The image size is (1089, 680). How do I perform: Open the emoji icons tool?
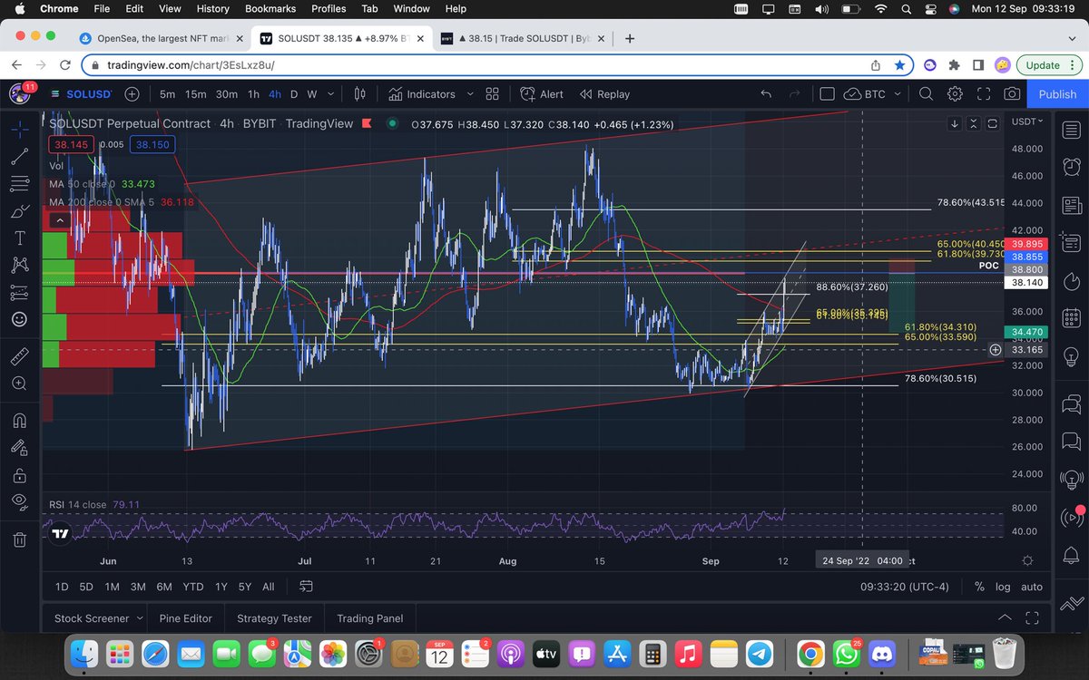coord(19,319)
